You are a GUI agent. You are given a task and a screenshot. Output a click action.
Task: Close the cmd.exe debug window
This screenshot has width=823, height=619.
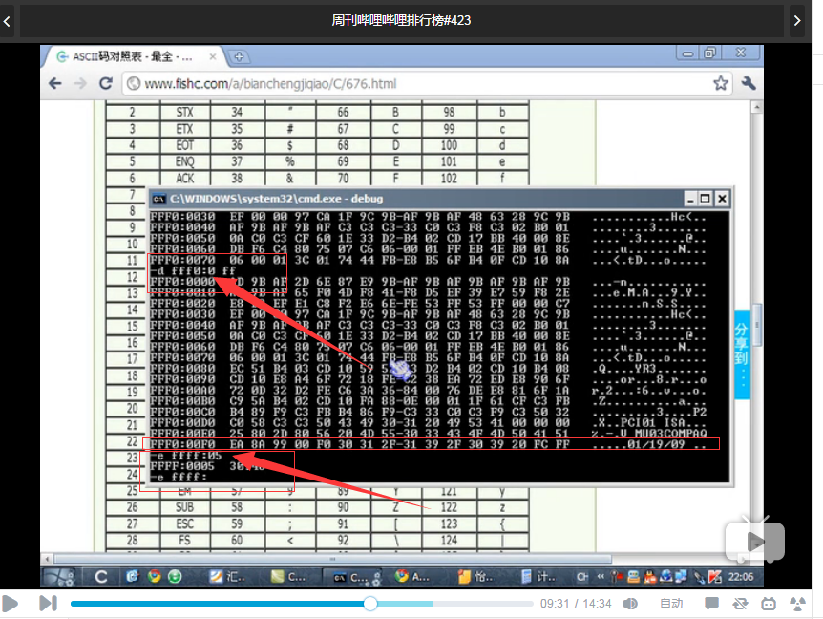(x=722, y=199)
